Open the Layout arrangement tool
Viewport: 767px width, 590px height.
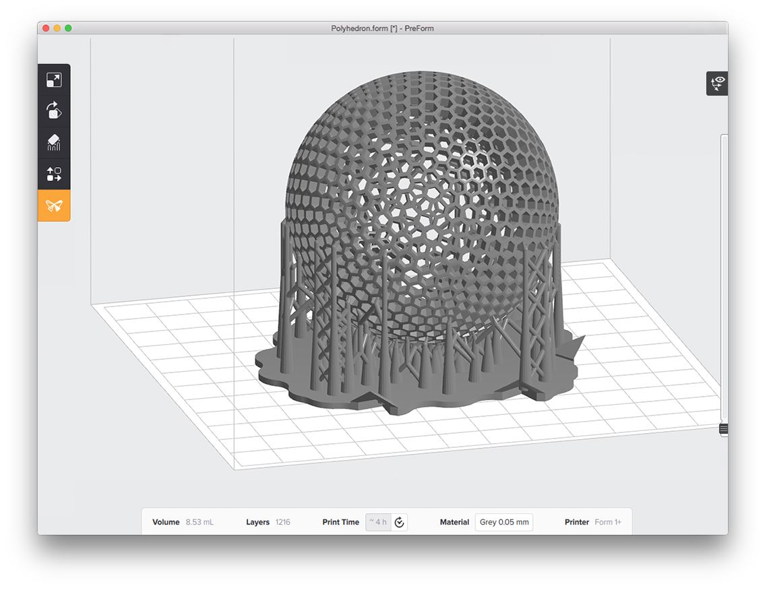tap(54, 174)
